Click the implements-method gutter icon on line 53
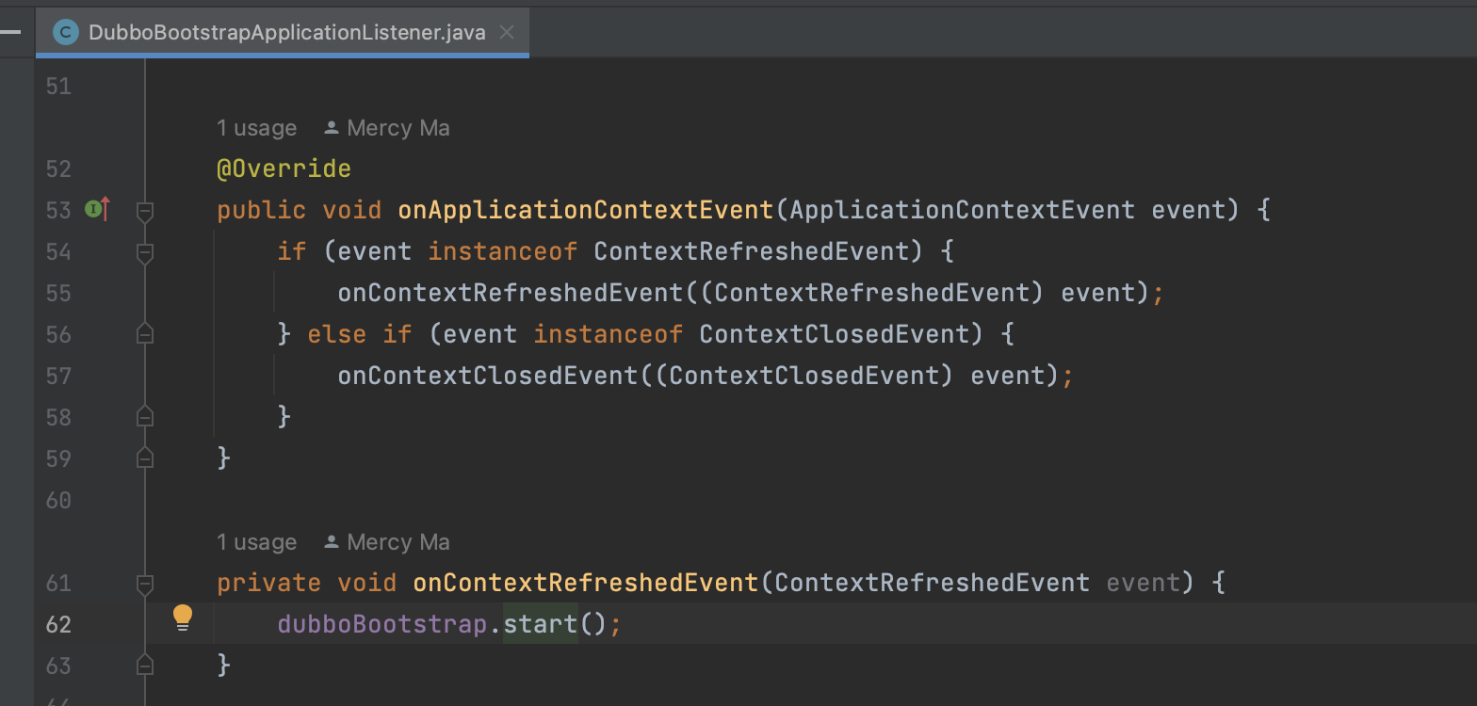 click(98, 209)
